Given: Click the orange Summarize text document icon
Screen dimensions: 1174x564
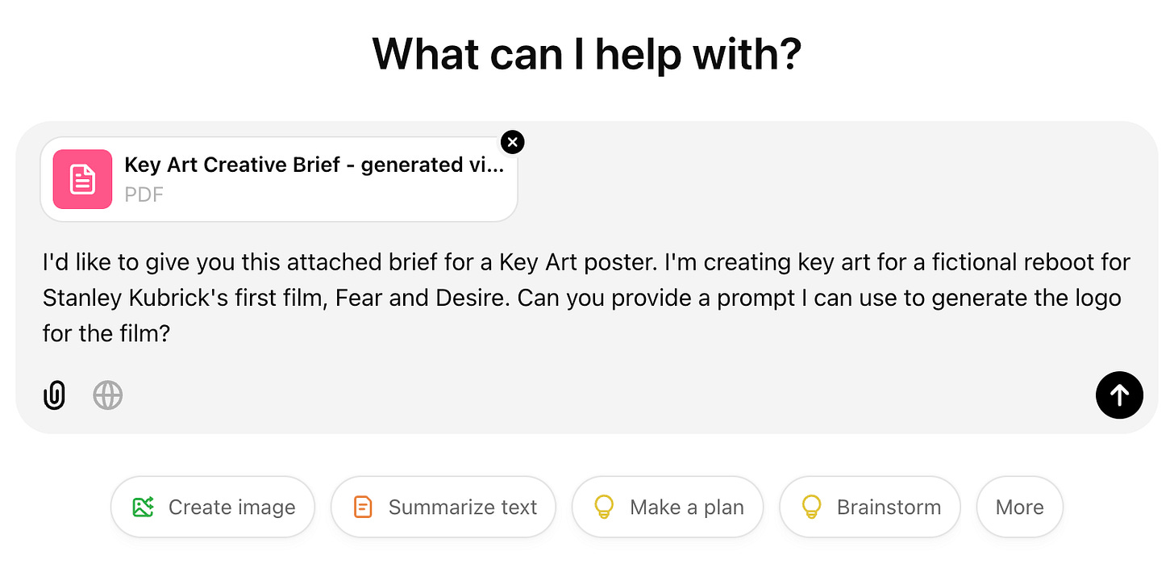Looking at the screenshot, I should [364, 508].
